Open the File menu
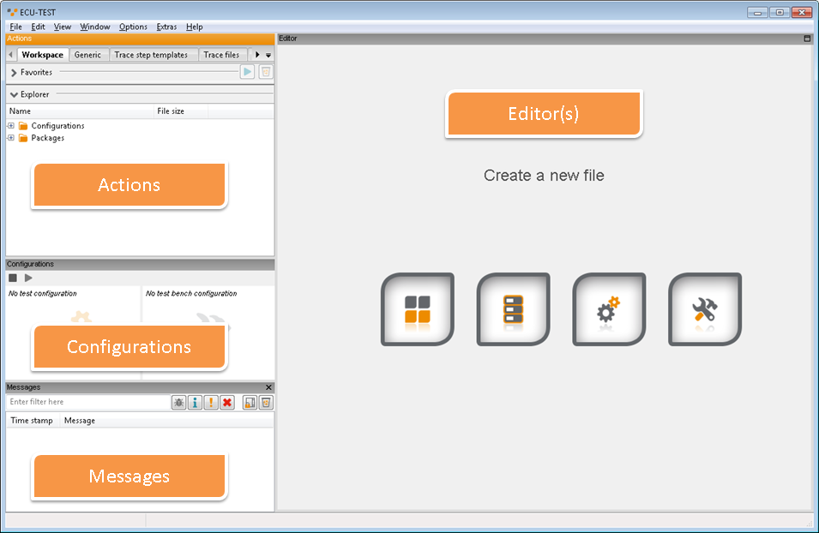This screenshot has height=533, width=819. pos(15,27)
